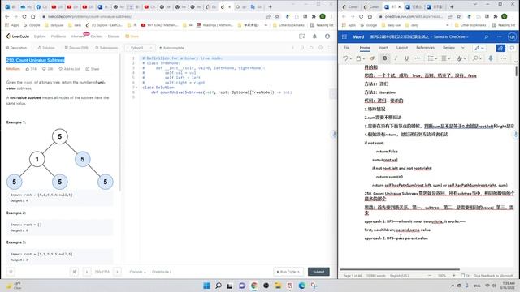Open the Word File menu
This screenshot has width=520, height=292.
(x=347, y=48)
